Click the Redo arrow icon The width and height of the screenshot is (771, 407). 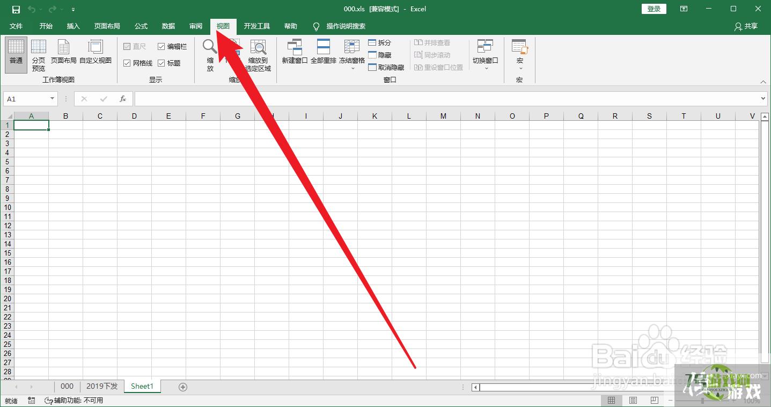click(52, 9)
